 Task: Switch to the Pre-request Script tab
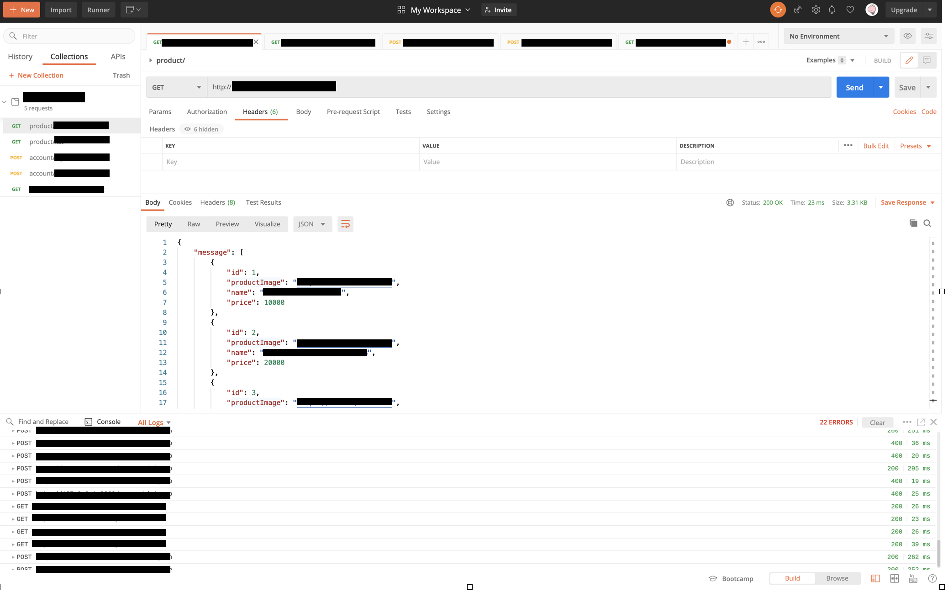pos(353,111)
